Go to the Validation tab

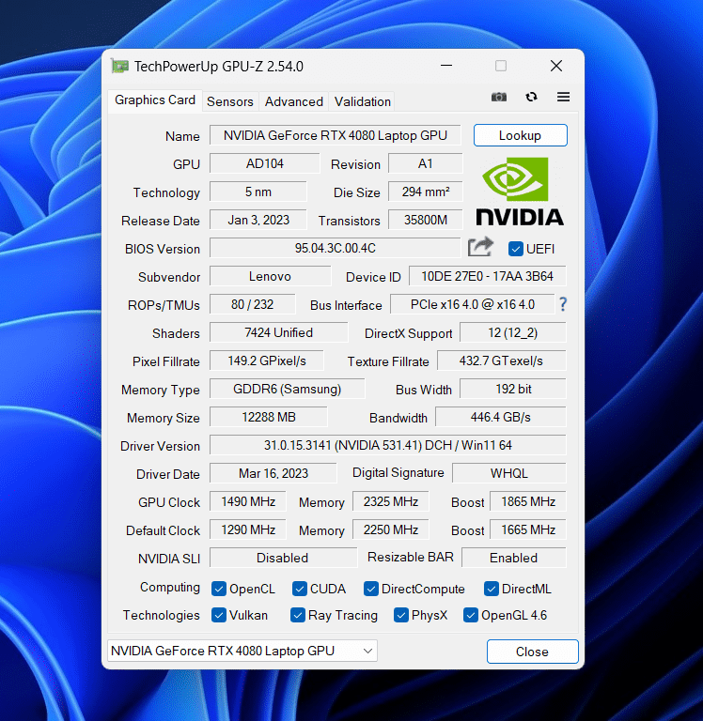click(x=362, y=101)
